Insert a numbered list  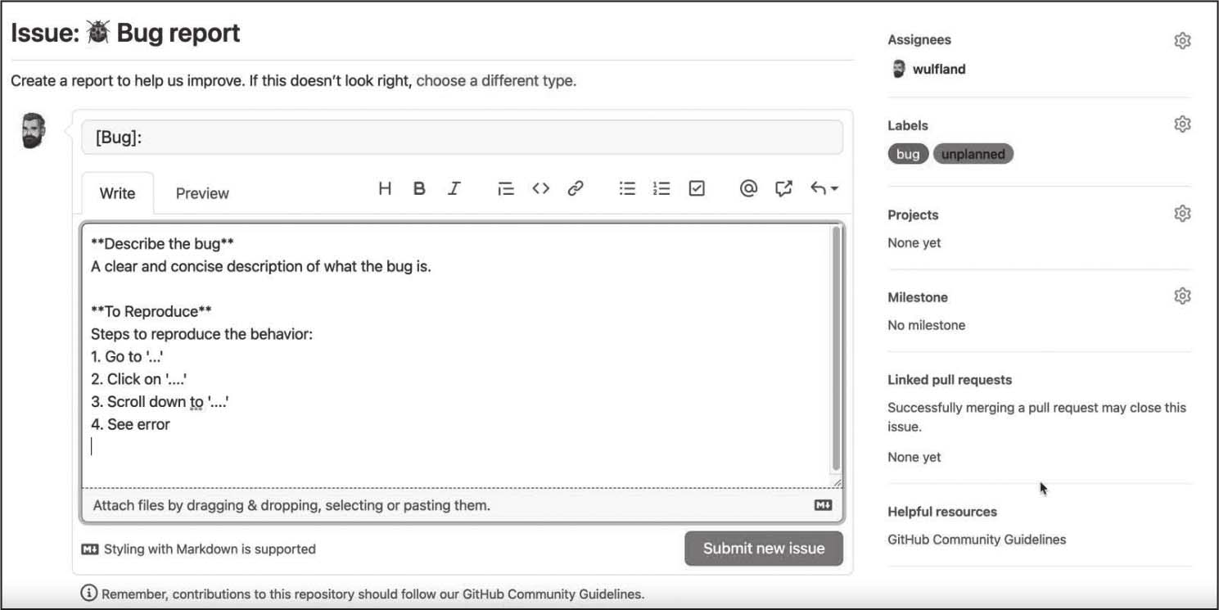661,188
